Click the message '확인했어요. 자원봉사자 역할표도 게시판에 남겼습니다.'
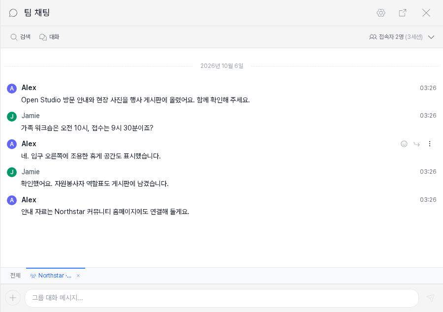Viewport: 443px width, 312px height. pos(95,184)
